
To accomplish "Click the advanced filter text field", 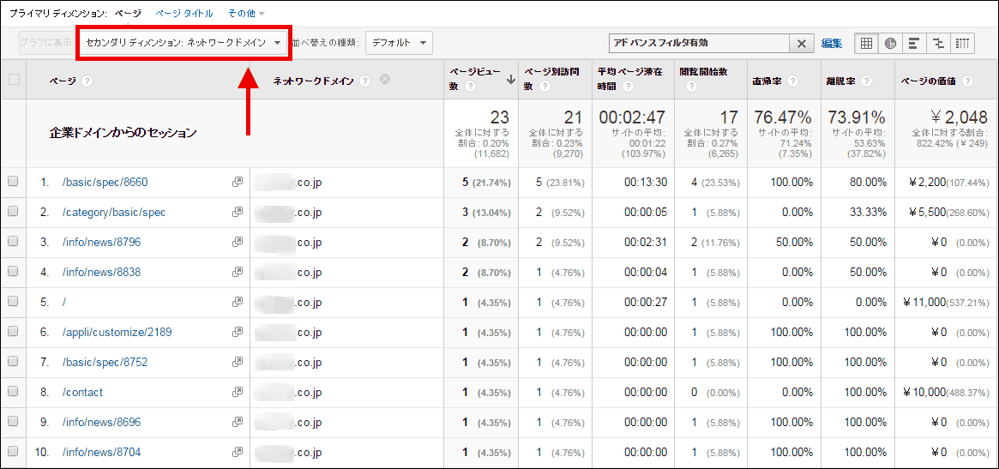I will coord(699,43).
